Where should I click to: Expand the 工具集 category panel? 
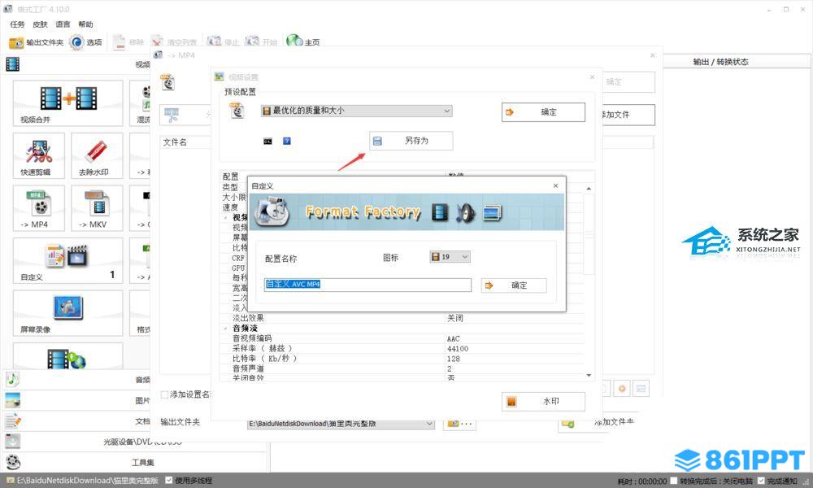135,462
